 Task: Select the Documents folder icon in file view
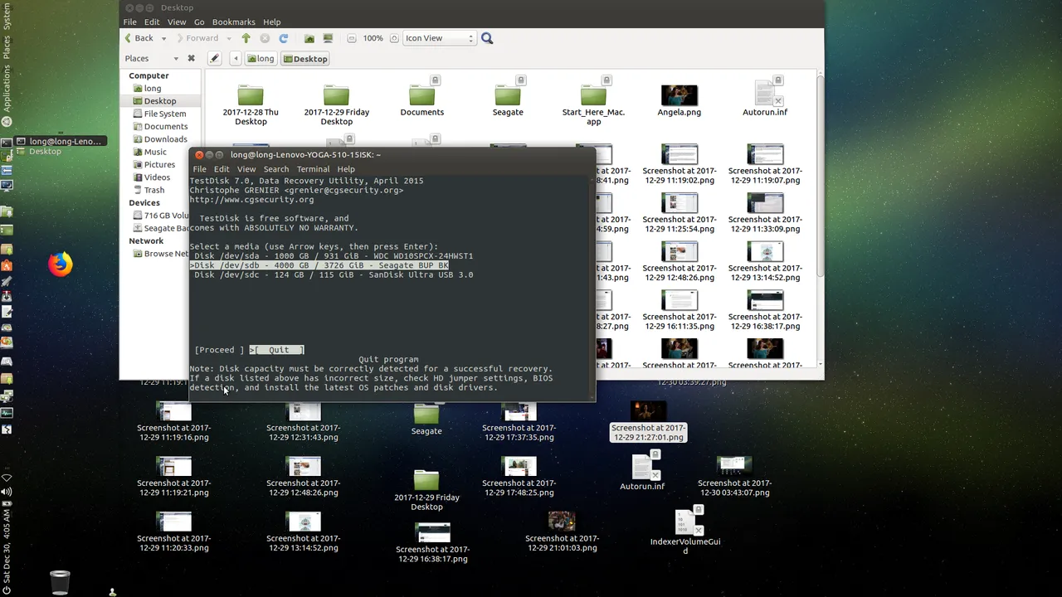pyautogui.click(x=422, y=100)
